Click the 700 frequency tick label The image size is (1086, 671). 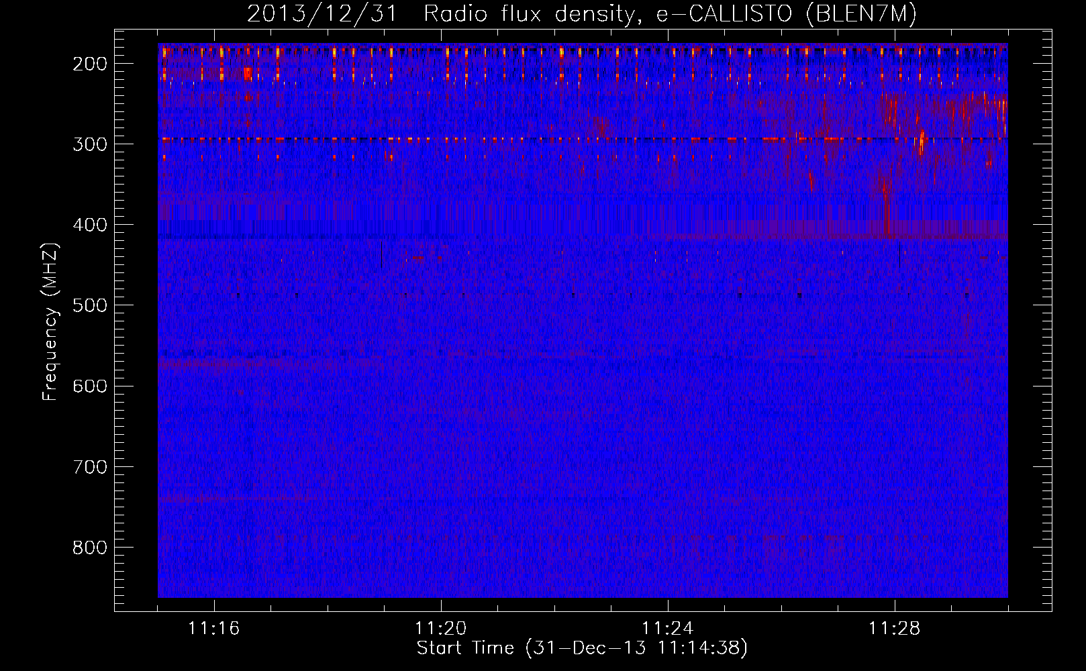click(x=90, y=467)
